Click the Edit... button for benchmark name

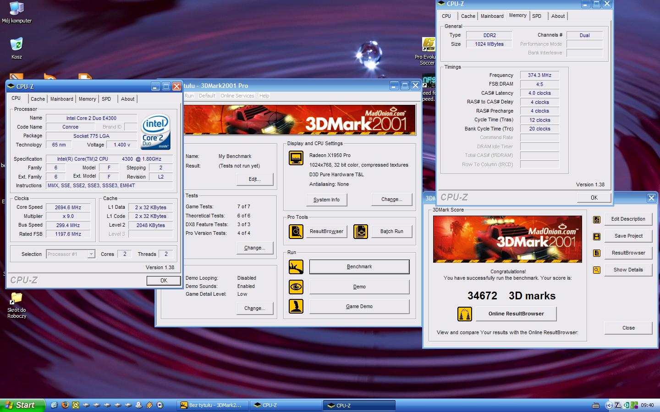click(x=254, y=179)
